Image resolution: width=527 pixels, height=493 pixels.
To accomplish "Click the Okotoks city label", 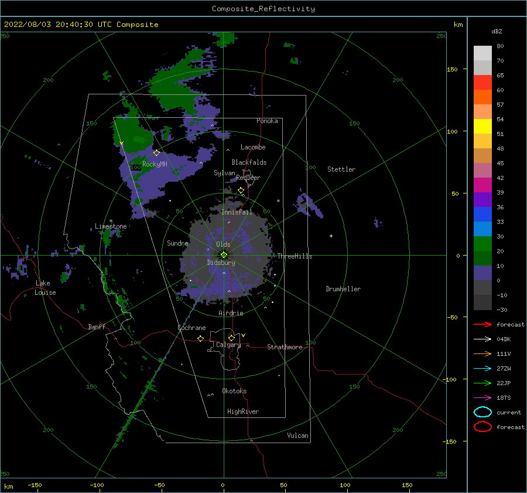I will coord(234,391).
